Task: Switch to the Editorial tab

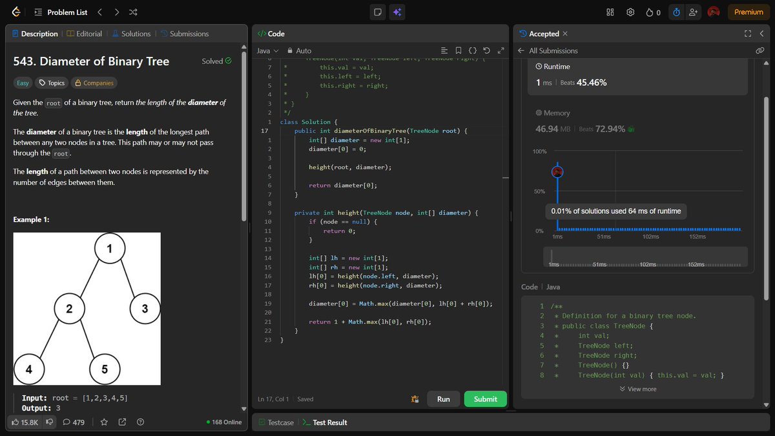Action: pos(84,34)
